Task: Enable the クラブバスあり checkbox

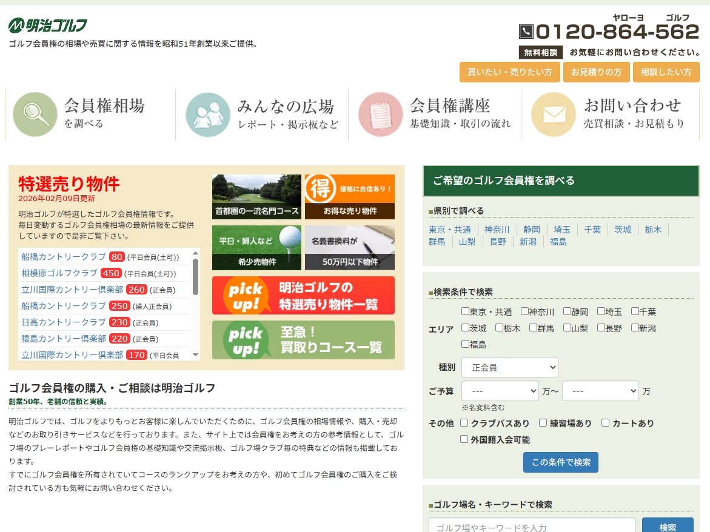Action: click(x=464, y=423)
